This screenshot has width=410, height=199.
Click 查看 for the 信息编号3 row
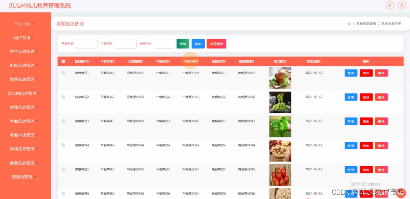(x=351, y=121)
